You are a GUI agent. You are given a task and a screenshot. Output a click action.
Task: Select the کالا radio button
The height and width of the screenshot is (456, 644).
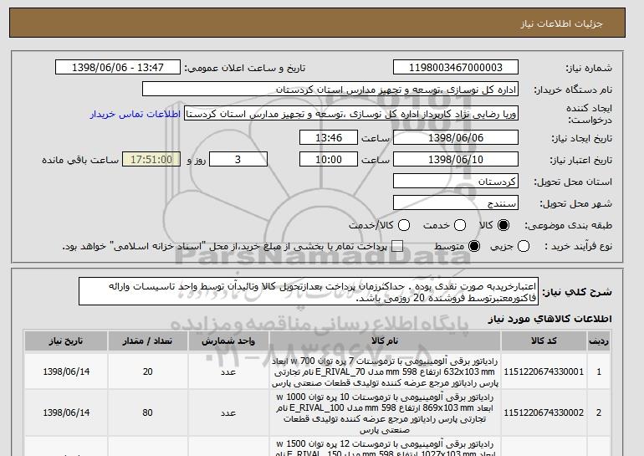[503, 225]
